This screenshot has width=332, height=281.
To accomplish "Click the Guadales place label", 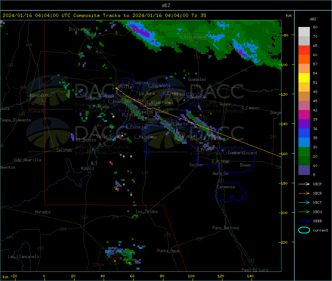I will click(x=197, y=79).
